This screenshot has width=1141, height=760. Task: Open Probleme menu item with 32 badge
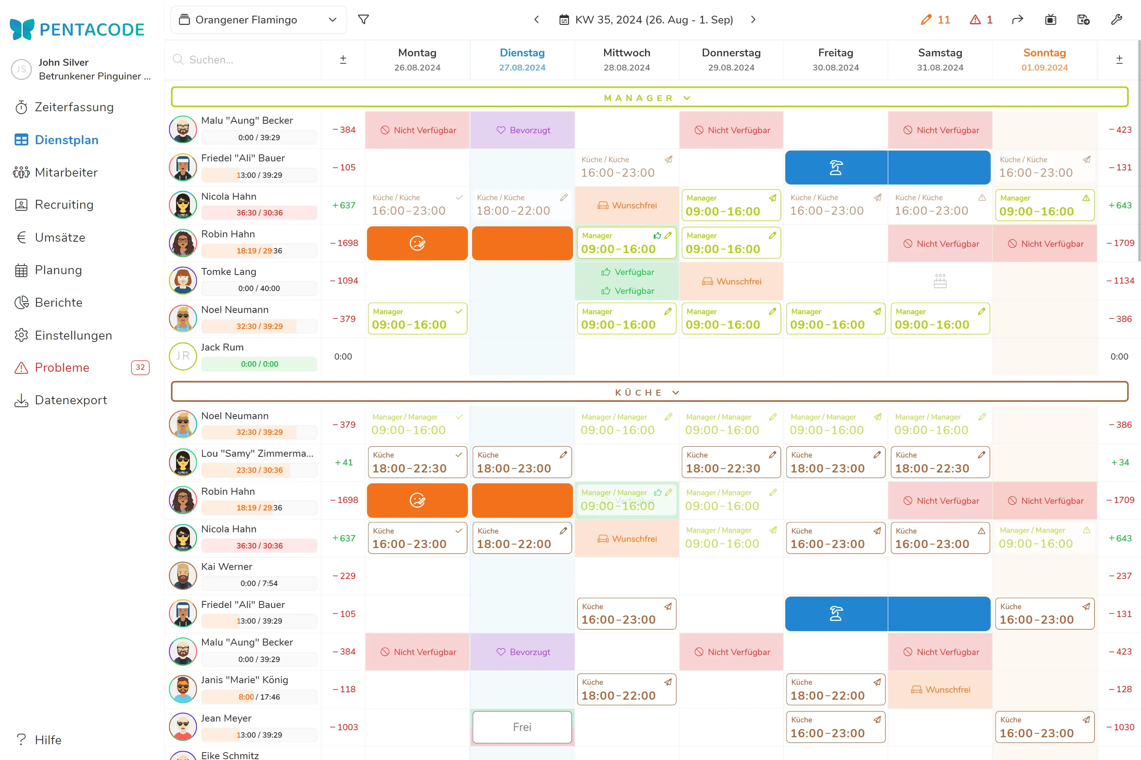[x=62, y=367]
